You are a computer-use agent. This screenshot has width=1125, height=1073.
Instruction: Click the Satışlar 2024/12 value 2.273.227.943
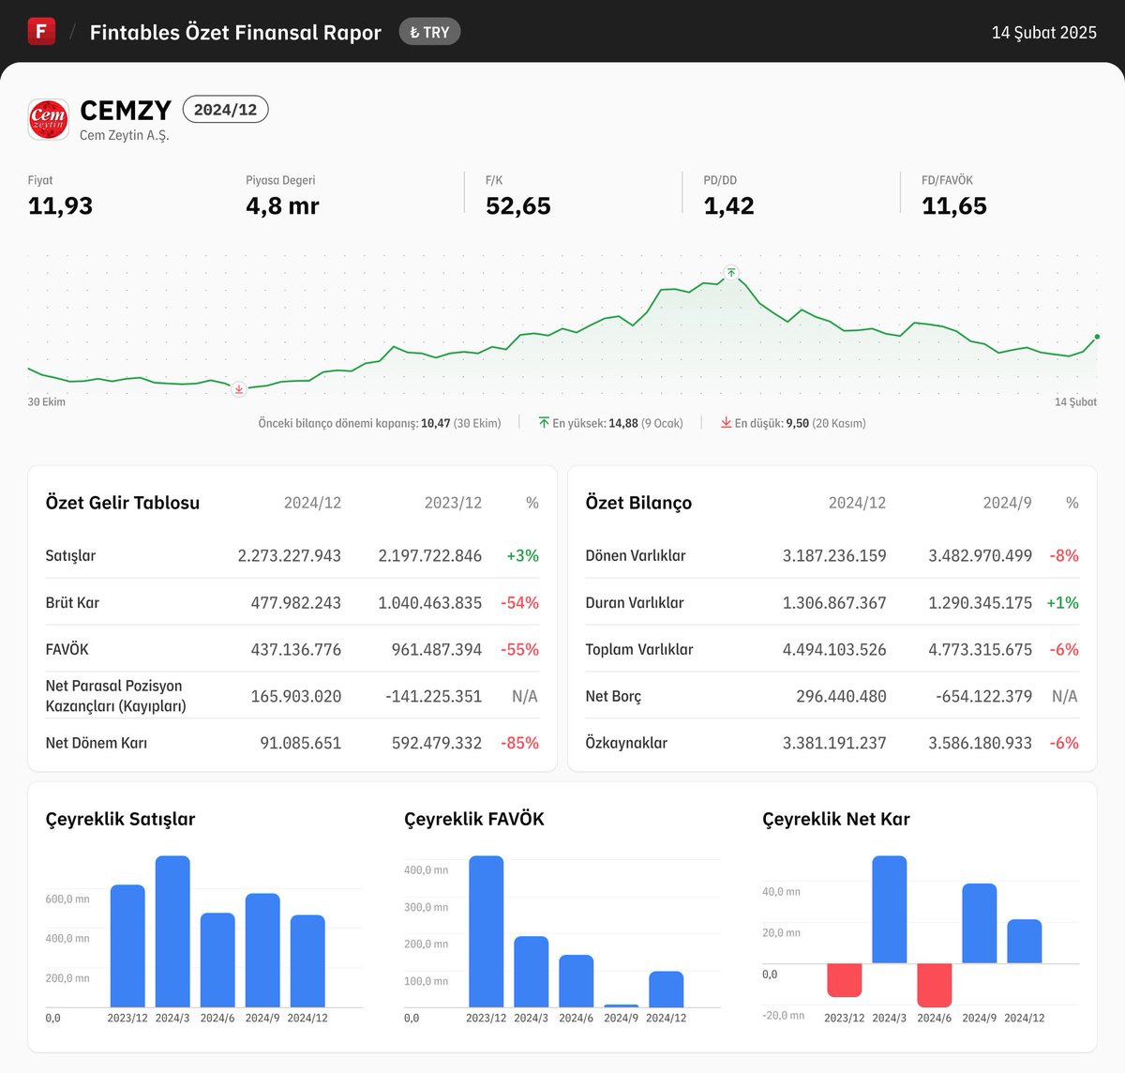click(x=290, y=555)
